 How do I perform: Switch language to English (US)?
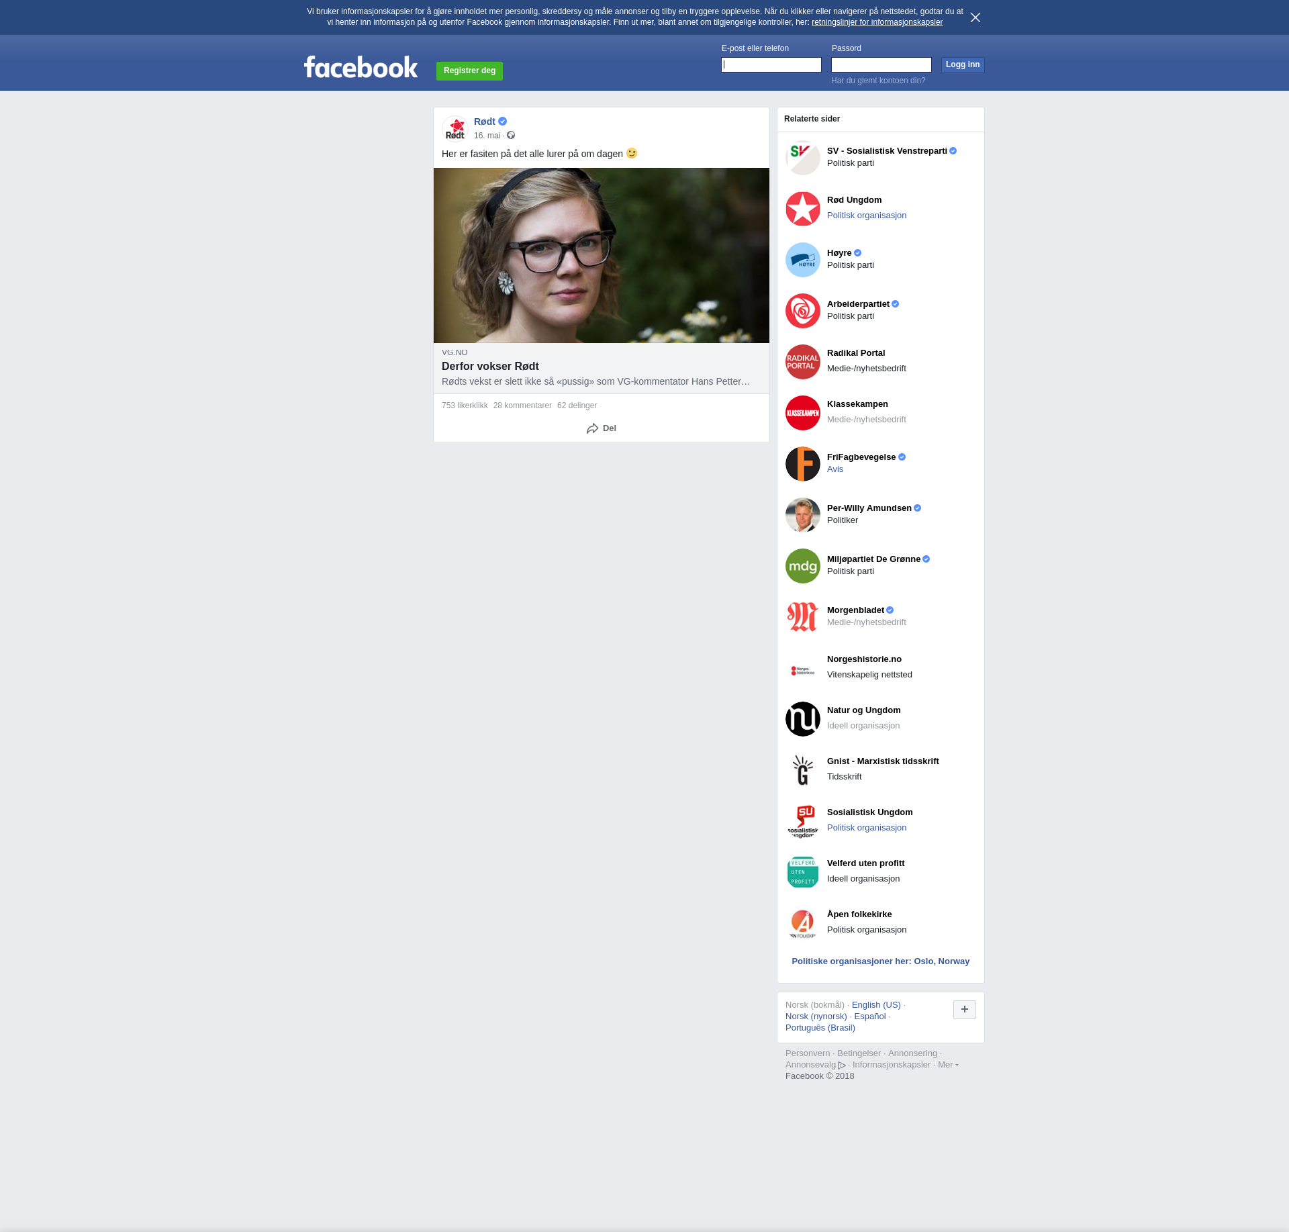point(875,1005)
